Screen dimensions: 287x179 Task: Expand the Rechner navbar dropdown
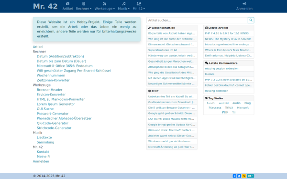point(83,6)
